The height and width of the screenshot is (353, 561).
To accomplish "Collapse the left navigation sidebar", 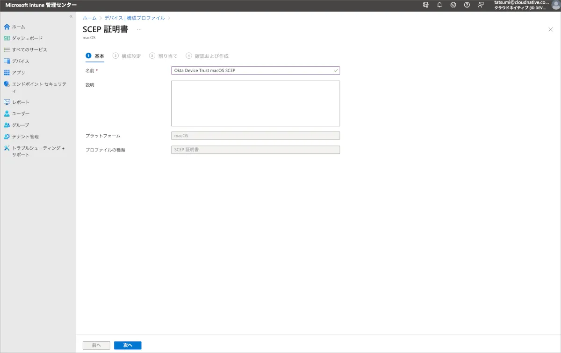I will 71,16.
